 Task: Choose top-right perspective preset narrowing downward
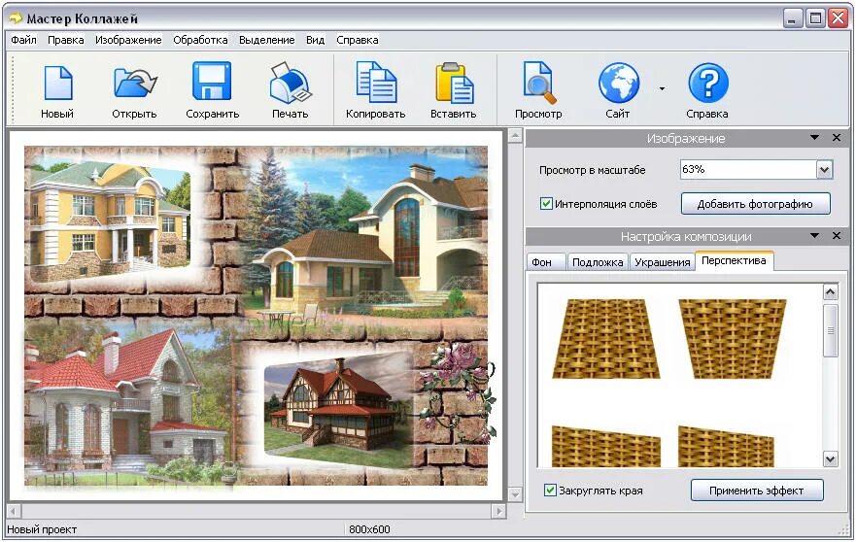pos(733,338)
